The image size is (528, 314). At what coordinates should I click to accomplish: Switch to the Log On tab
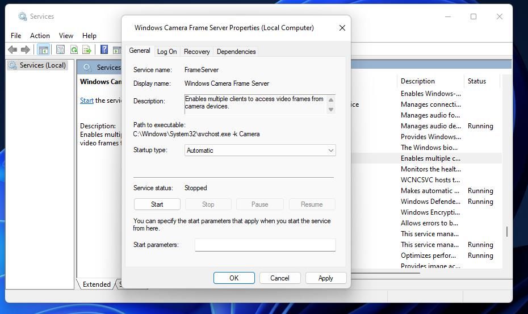[167, 52]
